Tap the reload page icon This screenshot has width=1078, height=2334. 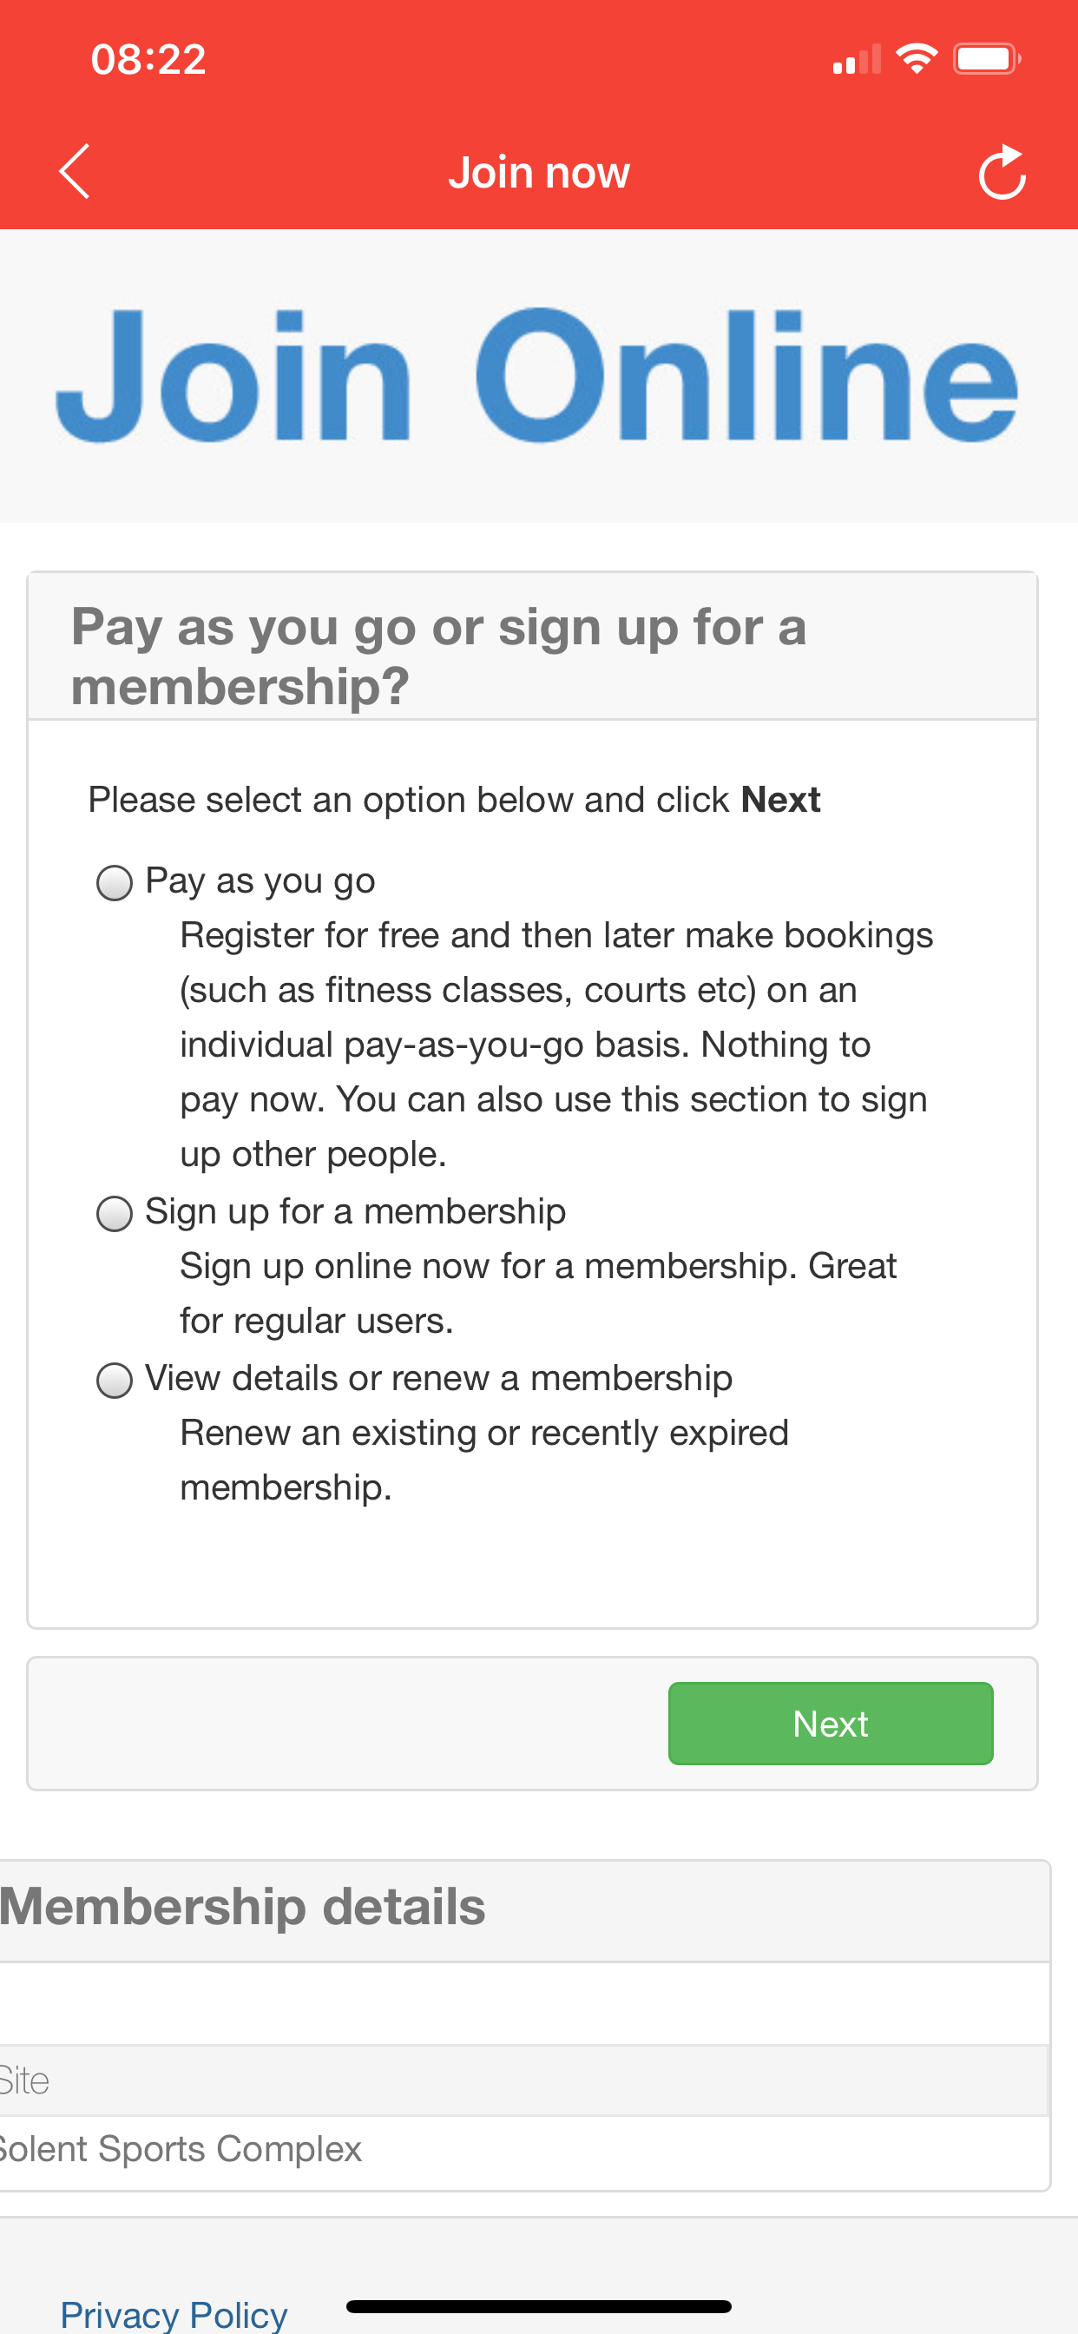click(1002, 172)
